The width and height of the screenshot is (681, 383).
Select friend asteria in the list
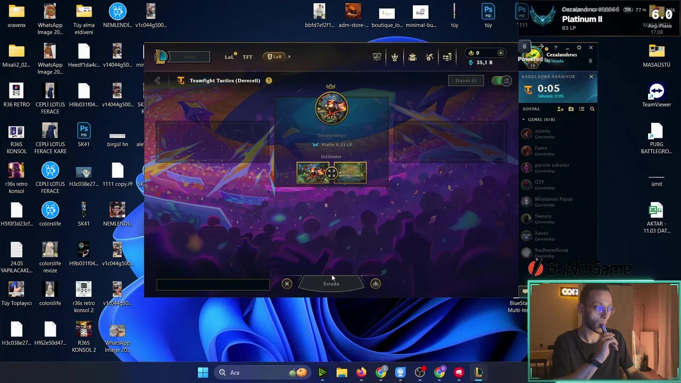click(x=558, y=134)
